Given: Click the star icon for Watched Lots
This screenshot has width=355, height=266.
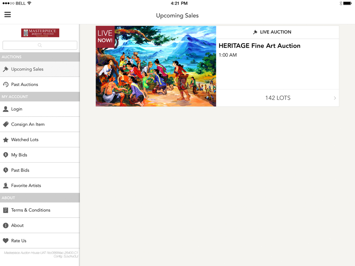Looking at the screenshot, I should tap(6, 139).
